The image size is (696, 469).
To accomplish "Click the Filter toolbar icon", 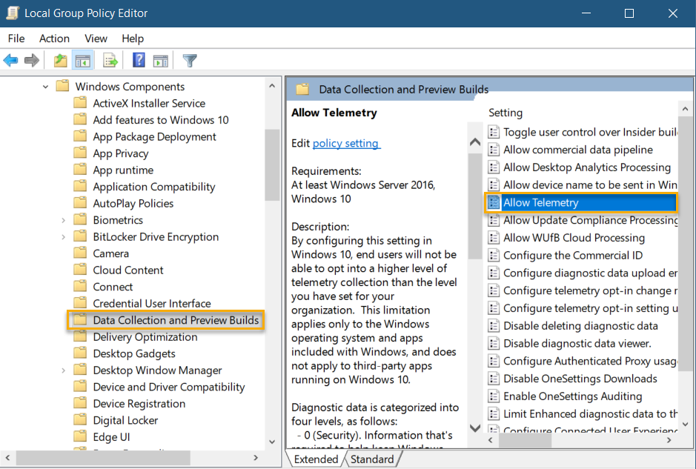I will [188, 60].
